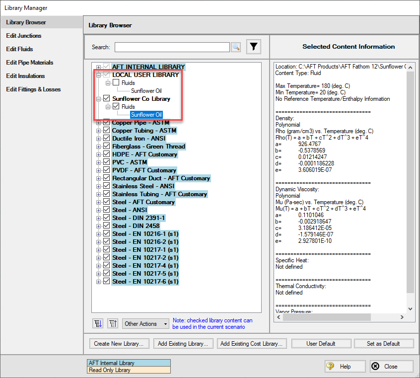Uncheck the Steel - EN 10217-6 (s1) checkbox

107,281
